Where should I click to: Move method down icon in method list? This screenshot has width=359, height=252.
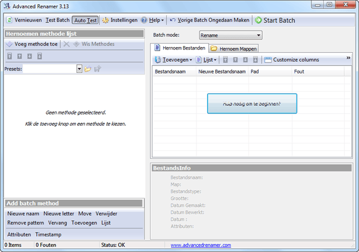tap(29, 56)
